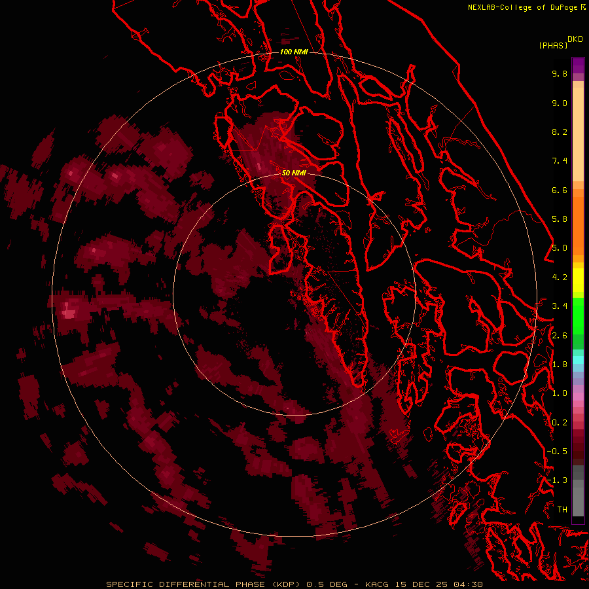Click the [PHAS] units label
The height and width of the screenshot is (589, 589).
553,45
